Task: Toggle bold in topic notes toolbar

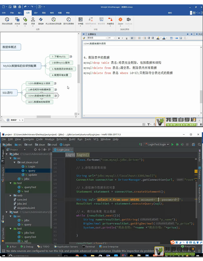Action: [x=119, y=38]
